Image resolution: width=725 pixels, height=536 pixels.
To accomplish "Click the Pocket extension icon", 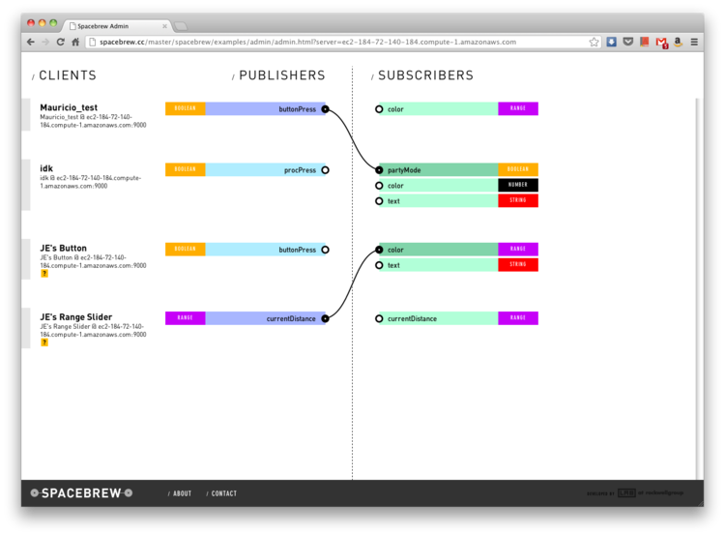I will pos(628,43).
